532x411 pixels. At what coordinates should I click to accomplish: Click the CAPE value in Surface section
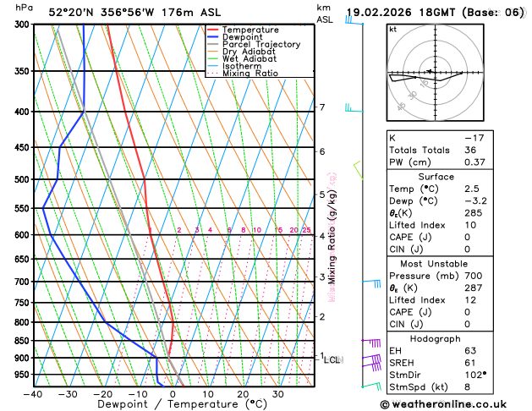(x=468, y=237)
